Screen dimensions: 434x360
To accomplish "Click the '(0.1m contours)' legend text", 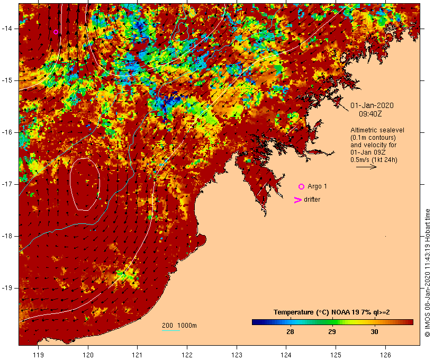I will (x=373, y=138).
